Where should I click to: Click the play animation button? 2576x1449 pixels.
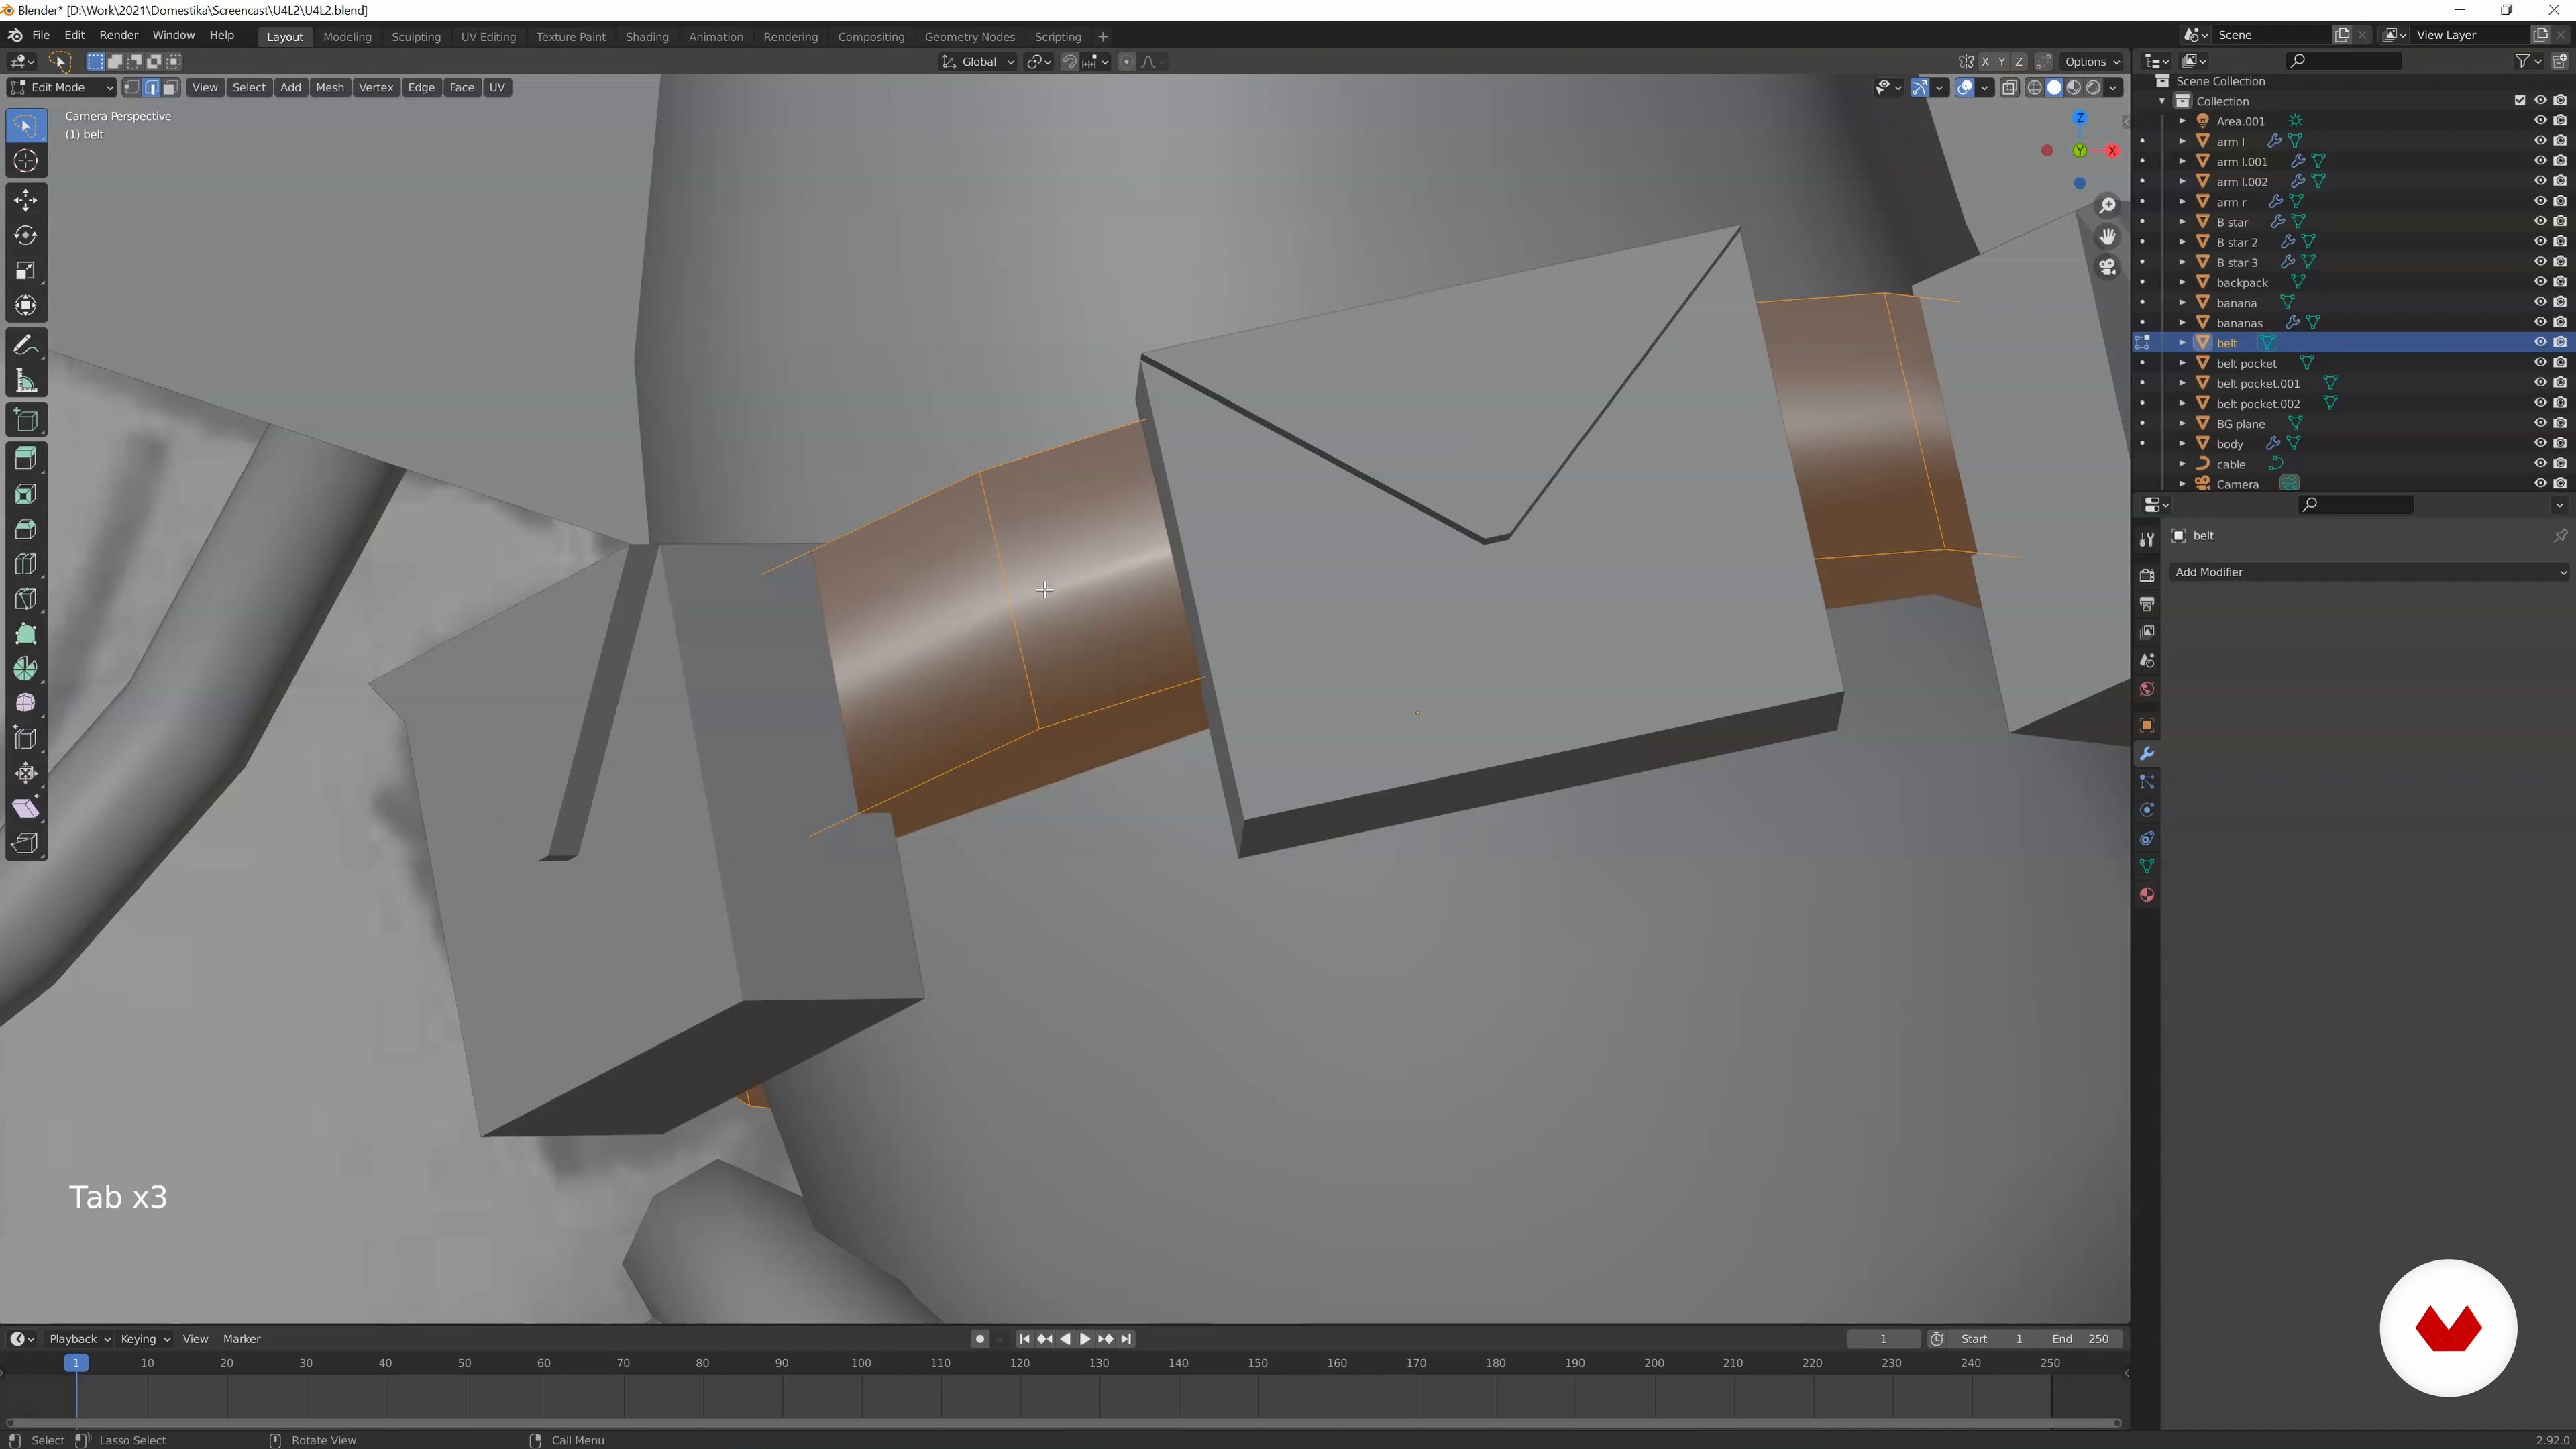[x=1084, y=1339]
